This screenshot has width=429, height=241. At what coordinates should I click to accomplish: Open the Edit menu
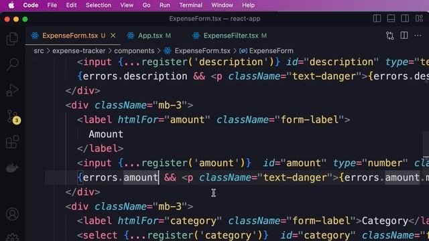point(71,5)
